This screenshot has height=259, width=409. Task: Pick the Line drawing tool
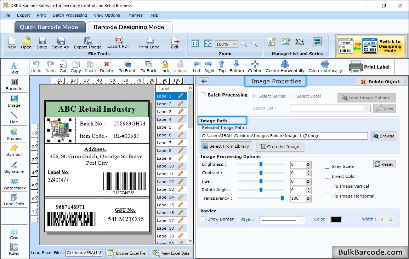[x=14, y=118]
